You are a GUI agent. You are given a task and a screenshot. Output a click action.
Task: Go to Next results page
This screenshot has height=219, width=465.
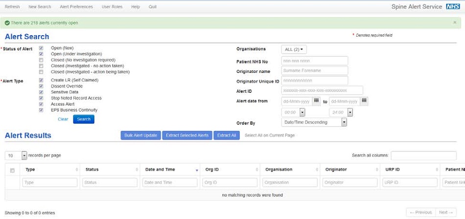(x=446, y=212)
